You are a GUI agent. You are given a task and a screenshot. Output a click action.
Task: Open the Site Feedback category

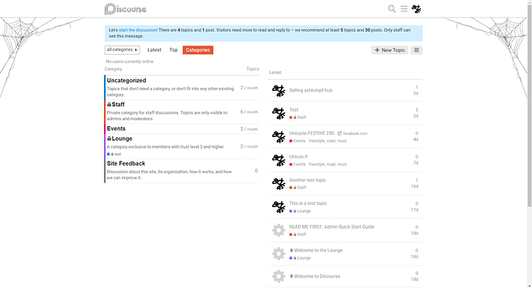(126, 163)
